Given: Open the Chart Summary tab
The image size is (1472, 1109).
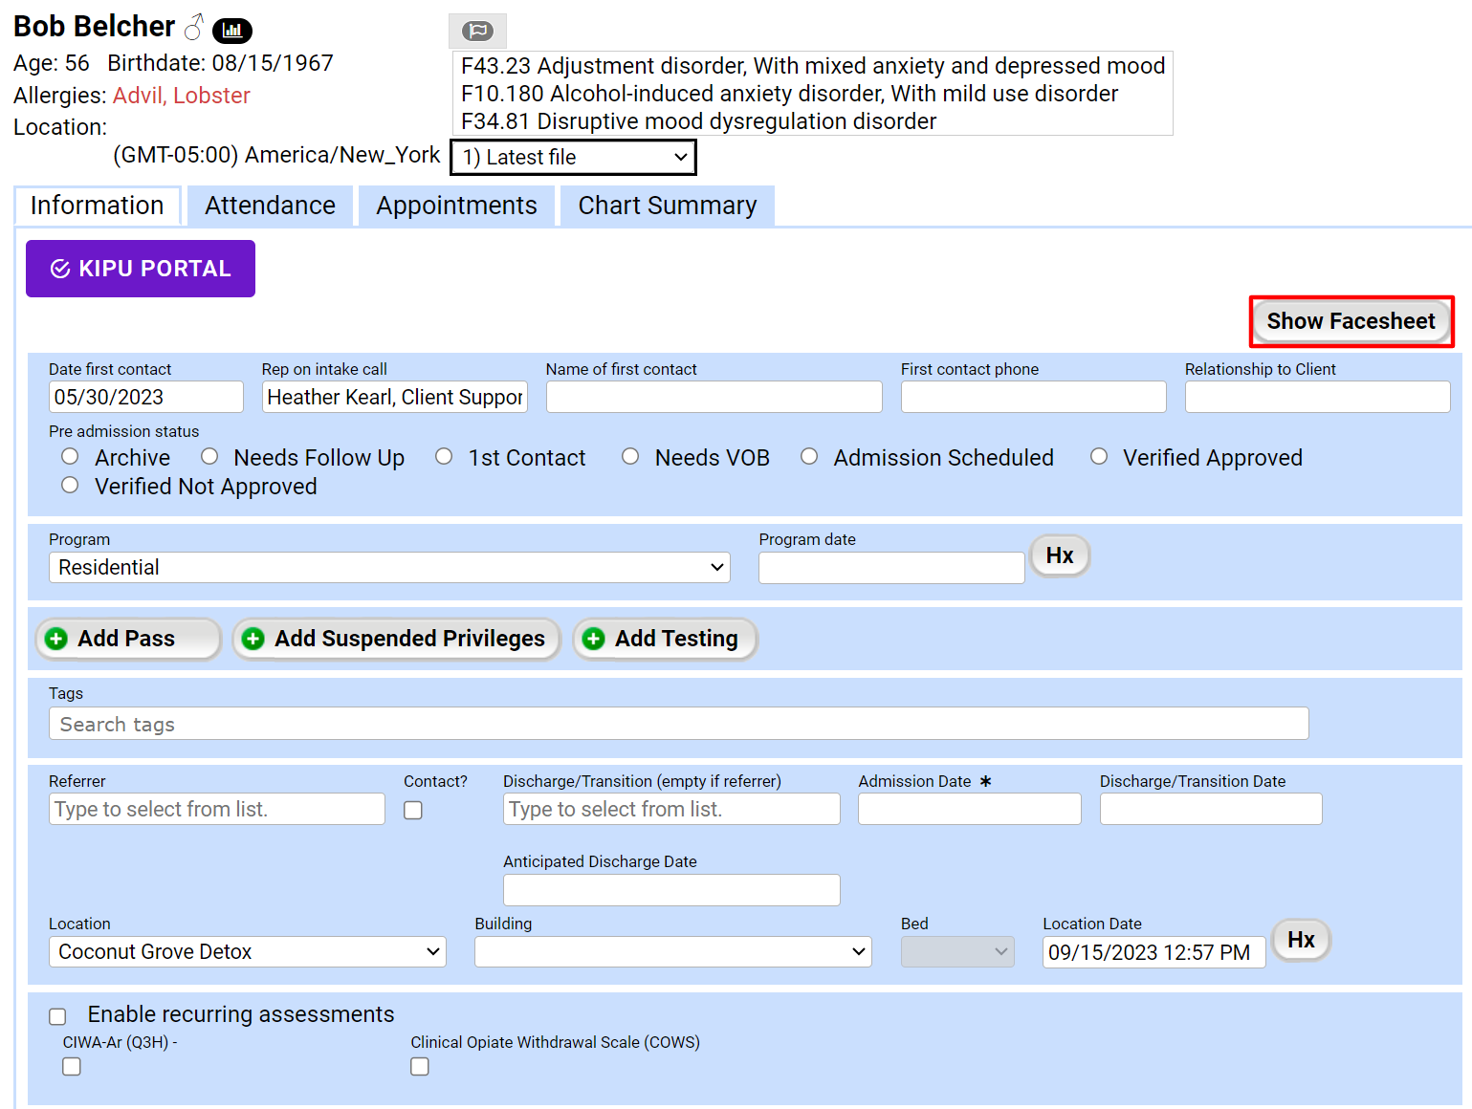Looking at the screenshot, I should click(667, 205).
